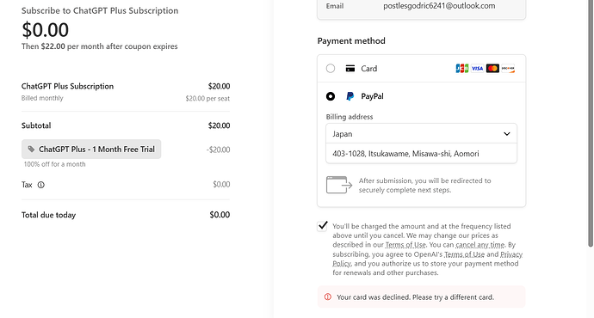
Task: Click the Visa card brand logo
Action: [477, 69]
